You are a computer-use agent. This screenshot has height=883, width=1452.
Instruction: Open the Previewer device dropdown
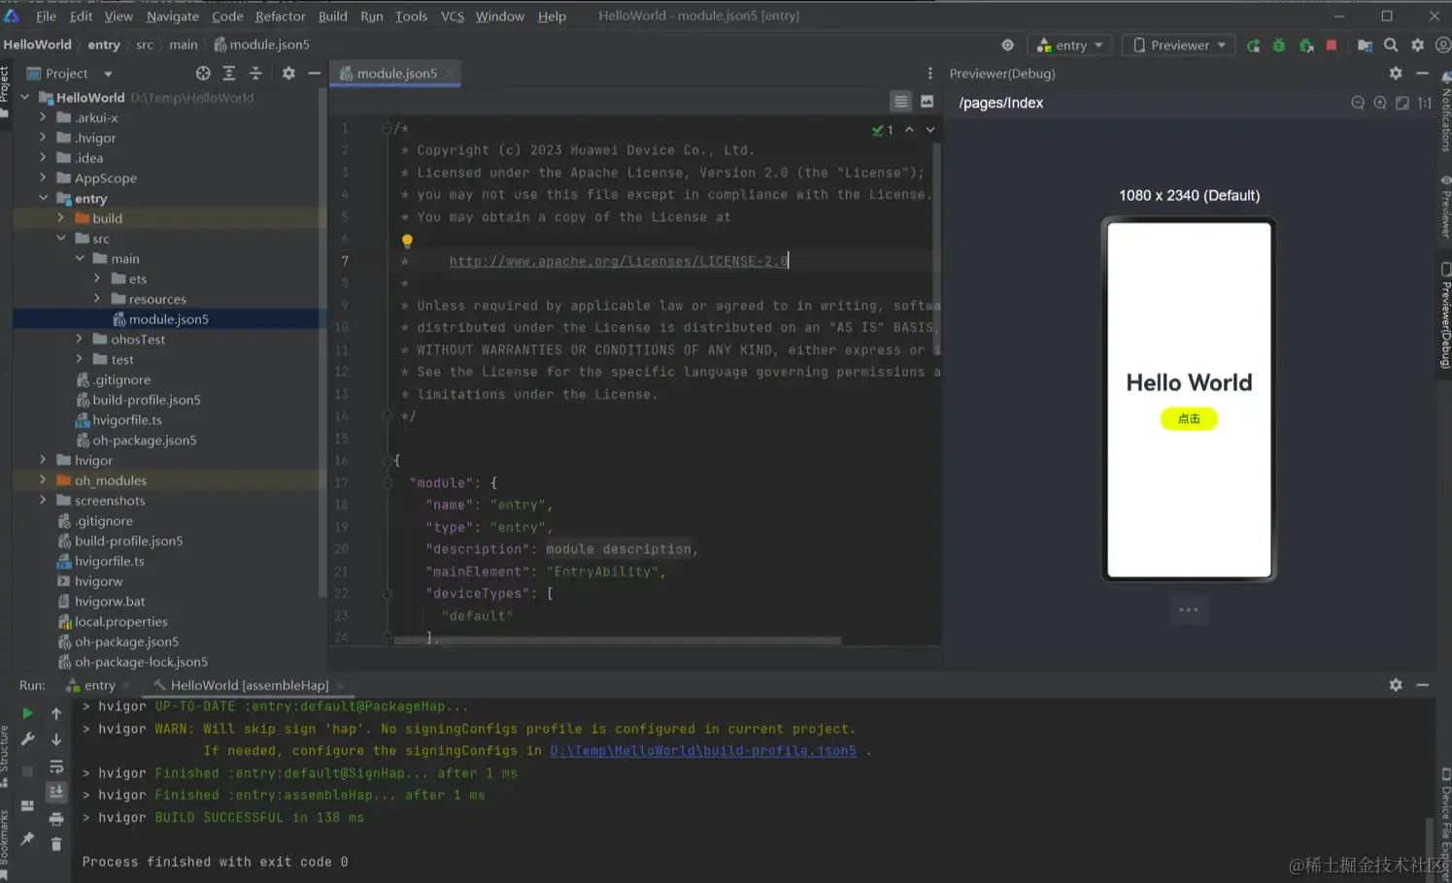point(1179,46)
